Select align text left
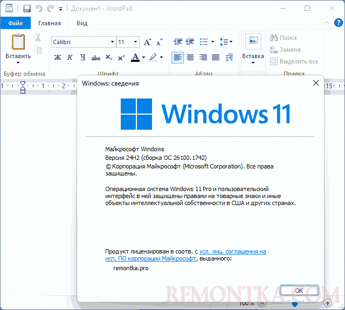 point(177,58)
